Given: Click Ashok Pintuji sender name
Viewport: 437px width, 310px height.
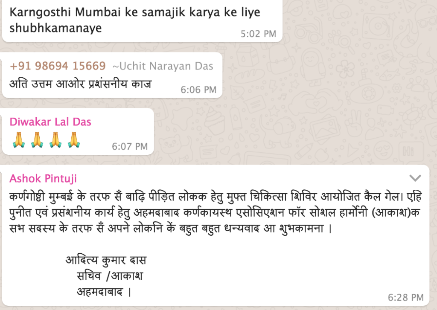Looking at the screenshot, I should 43,179.
